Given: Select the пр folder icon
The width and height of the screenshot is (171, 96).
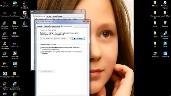Looking at the screenshot, I should click(x=155, y=43).
